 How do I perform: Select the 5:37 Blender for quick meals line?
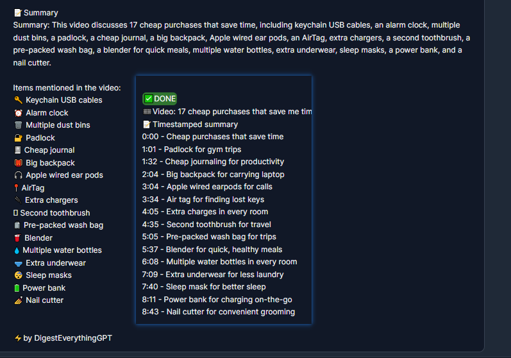coord(212,250)
